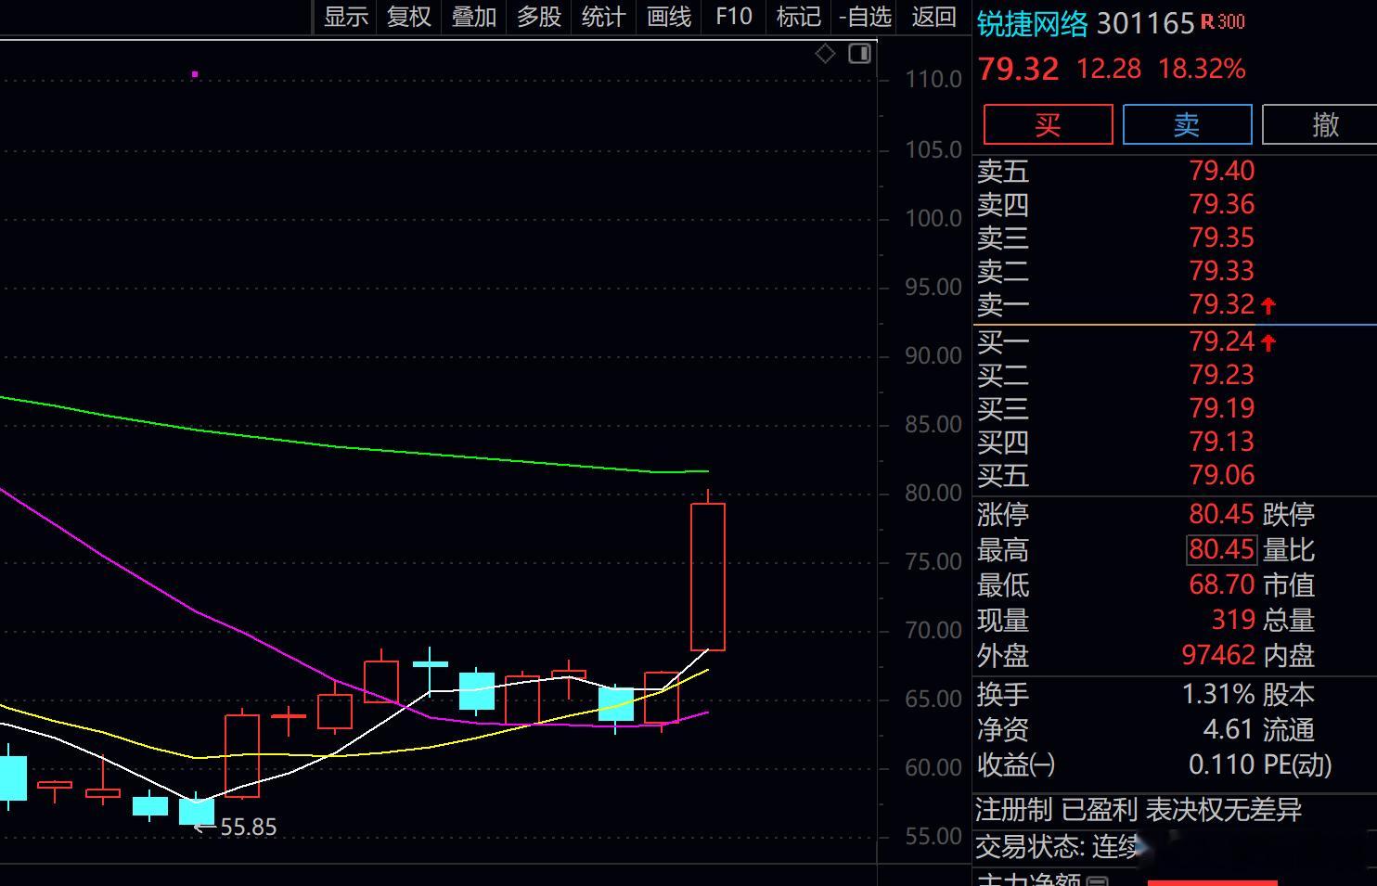
Task: Select 卖一 price 79.32
Action: 1222,304
